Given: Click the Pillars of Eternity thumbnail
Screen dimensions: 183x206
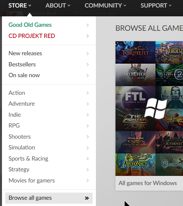Looking at the screenshot, I should (169, 142).
